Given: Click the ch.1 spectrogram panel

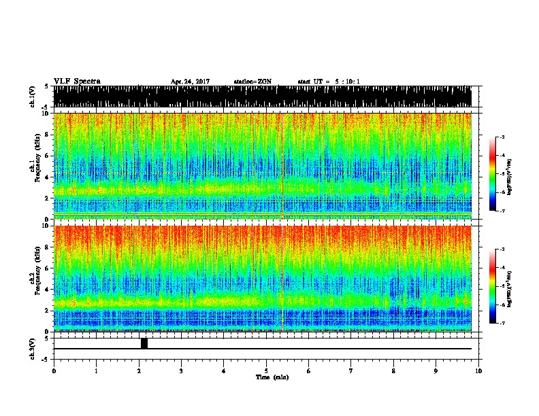Looking at the screenshot, I should [x=263, y=166].
